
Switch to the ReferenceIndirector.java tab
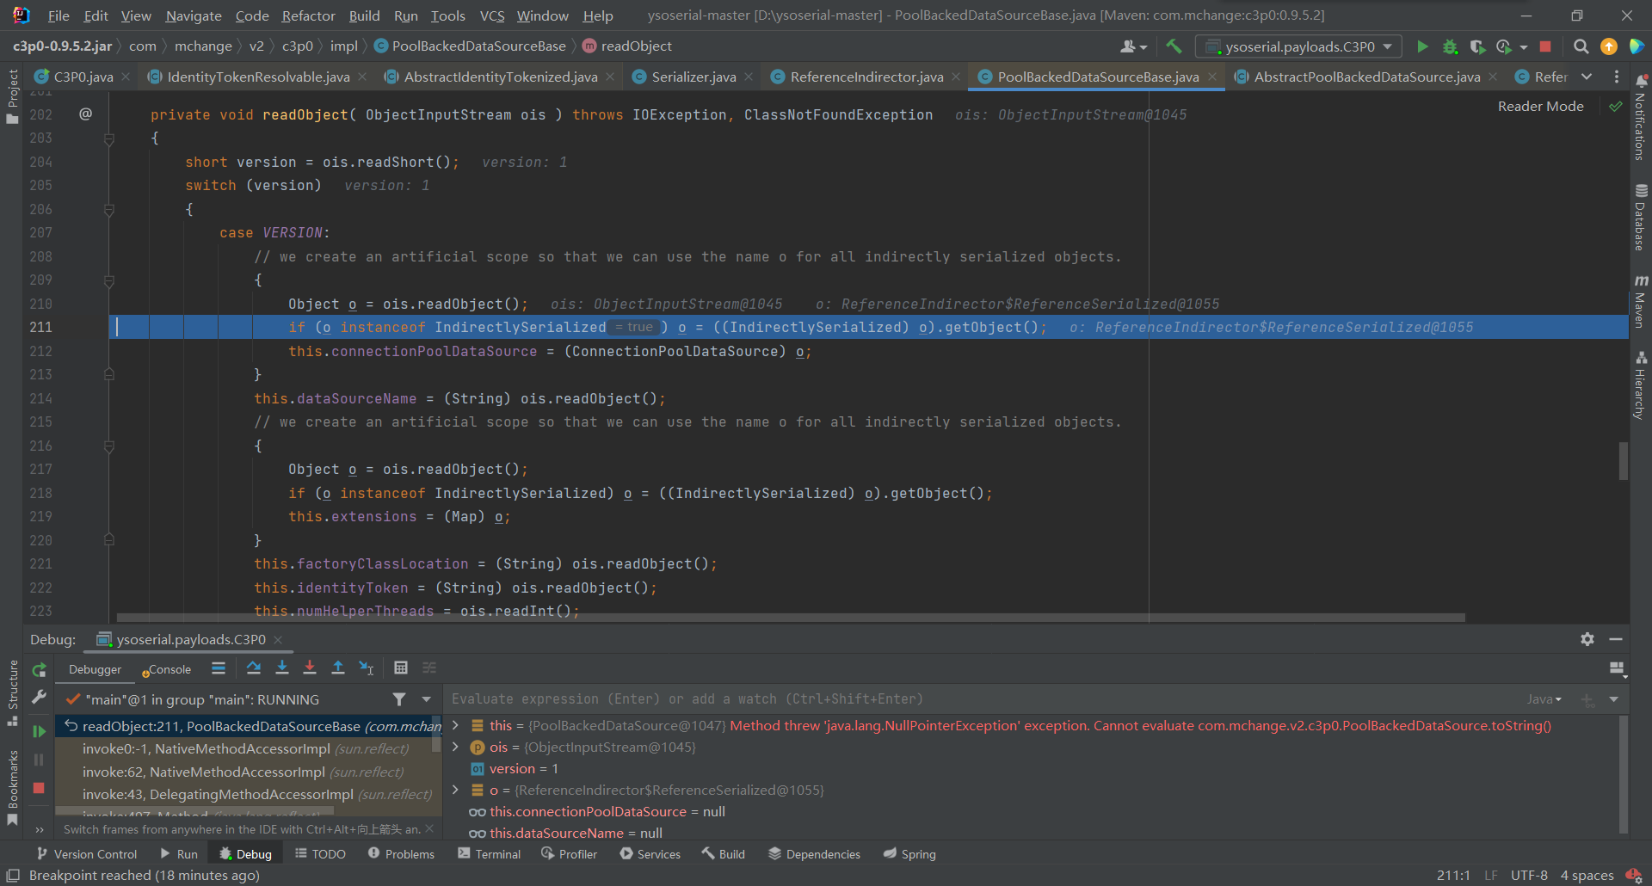[866, 77]
